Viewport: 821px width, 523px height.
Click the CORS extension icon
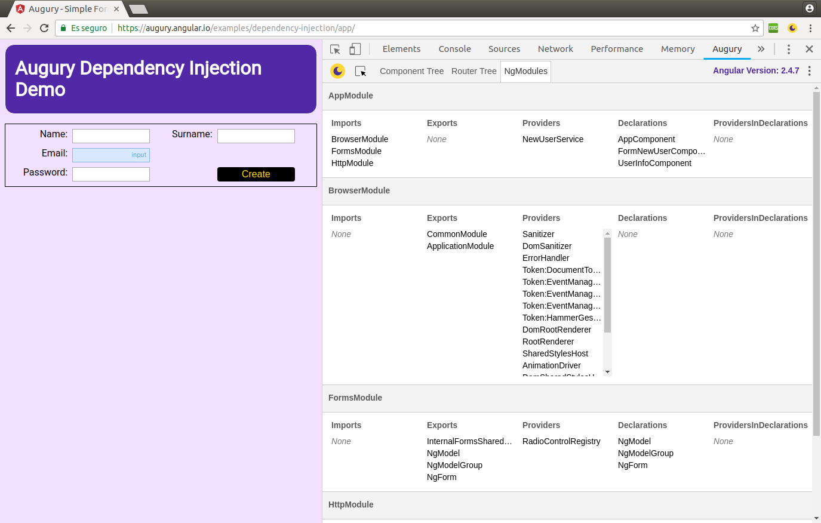pos(773,28)
